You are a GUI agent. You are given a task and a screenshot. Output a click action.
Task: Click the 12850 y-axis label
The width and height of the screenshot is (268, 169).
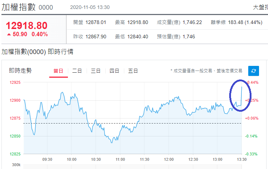(x=15, y=136)
